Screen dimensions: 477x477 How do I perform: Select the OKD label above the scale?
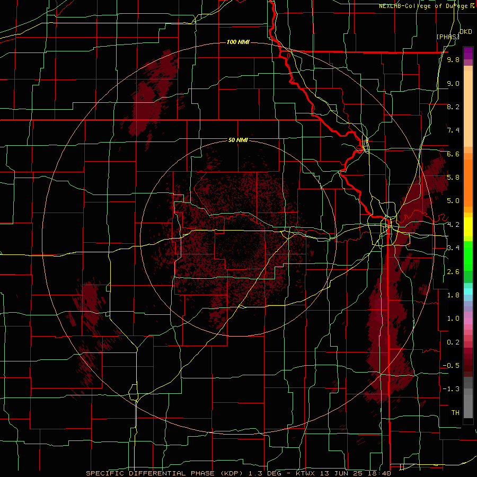point(466,32)
